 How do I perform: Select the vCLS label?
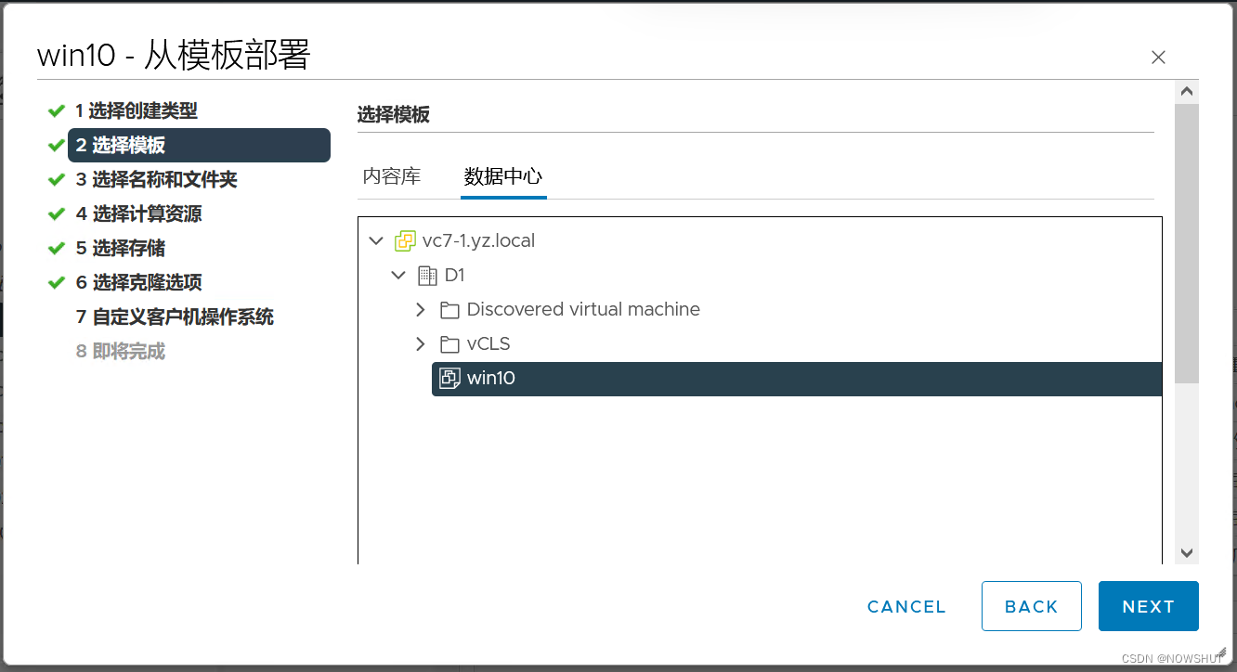[x=488, y=344]
